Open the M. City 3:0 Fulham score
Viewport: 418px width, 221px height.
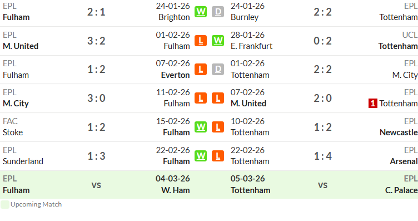coord(96,98)
